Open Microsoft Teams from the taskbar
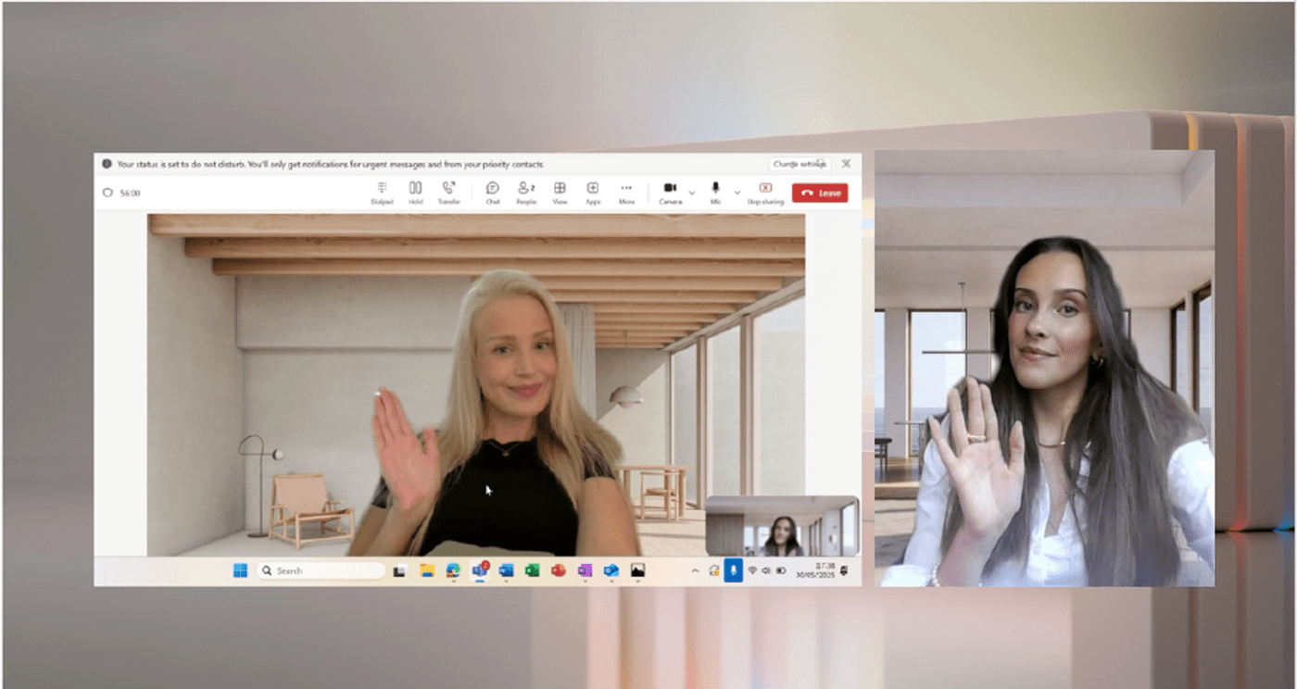 coord(480,570)
